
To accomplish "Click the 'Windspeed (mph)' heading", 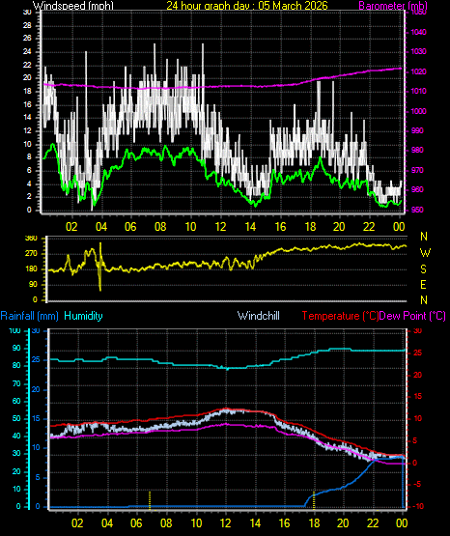I will click(x=72, y=6).
